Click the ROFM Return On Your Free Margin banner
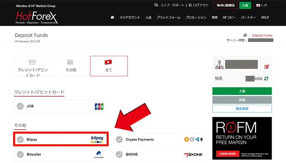The image size is (286, 163). 242,138
